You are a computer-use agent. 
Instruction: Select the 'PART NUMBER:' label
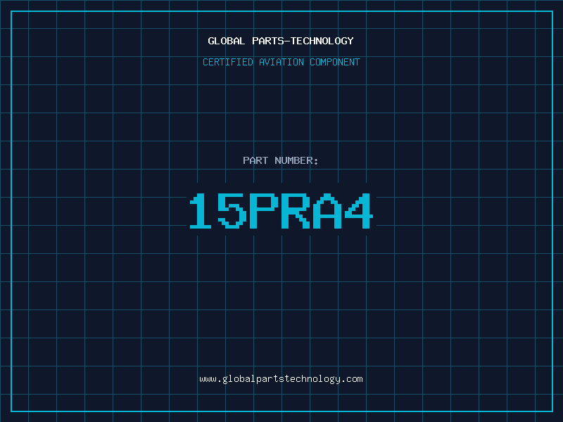pyautogui.click(x=281, y=160)
